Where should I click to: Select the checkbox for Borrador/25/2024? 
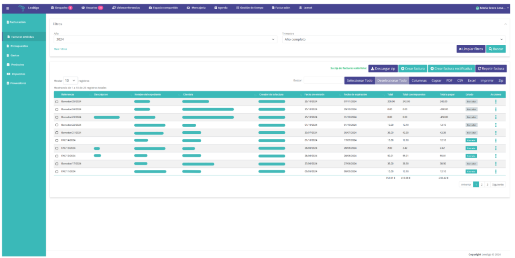click(x=57, y=102)
